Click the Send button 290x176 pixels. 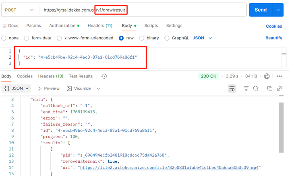point(261,10)
